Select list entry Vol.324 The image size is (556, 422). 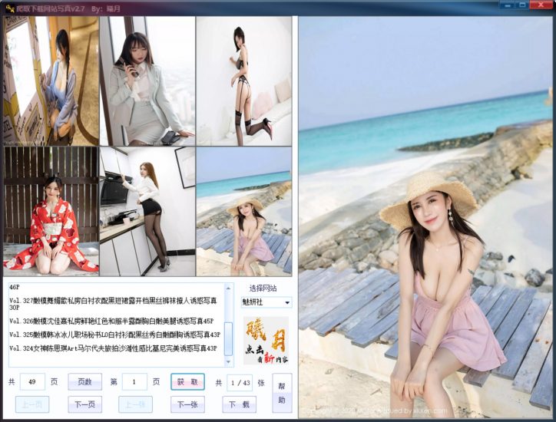(x=113, y=348)
